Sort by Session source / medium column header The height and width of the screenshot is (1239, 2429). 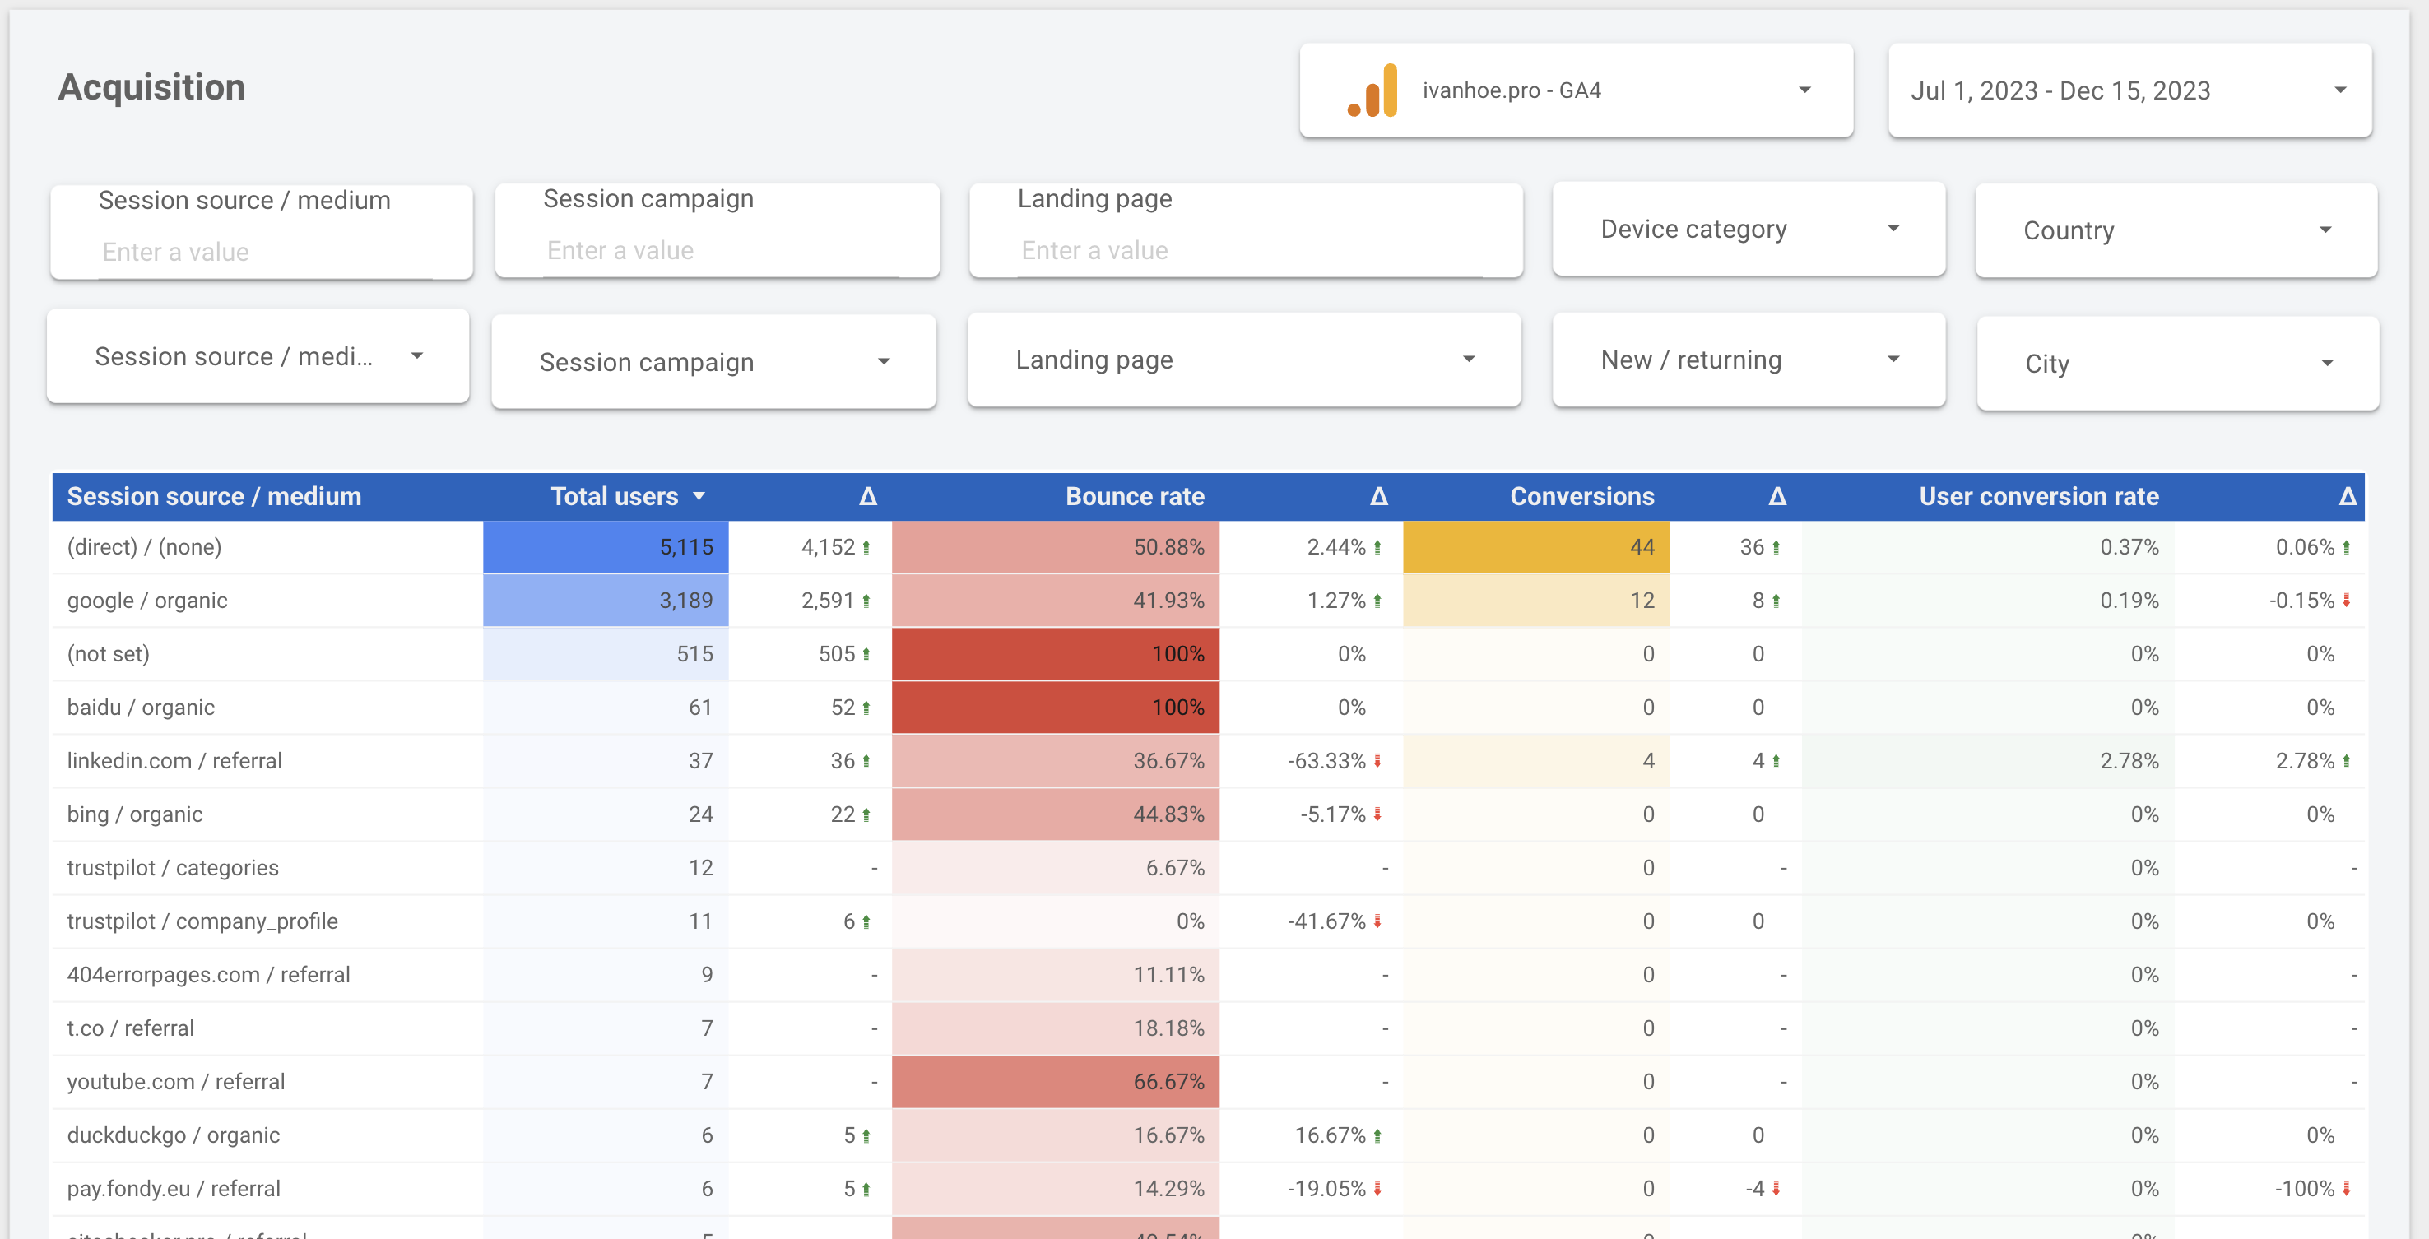pyautogui.click(x=214, y=497)
